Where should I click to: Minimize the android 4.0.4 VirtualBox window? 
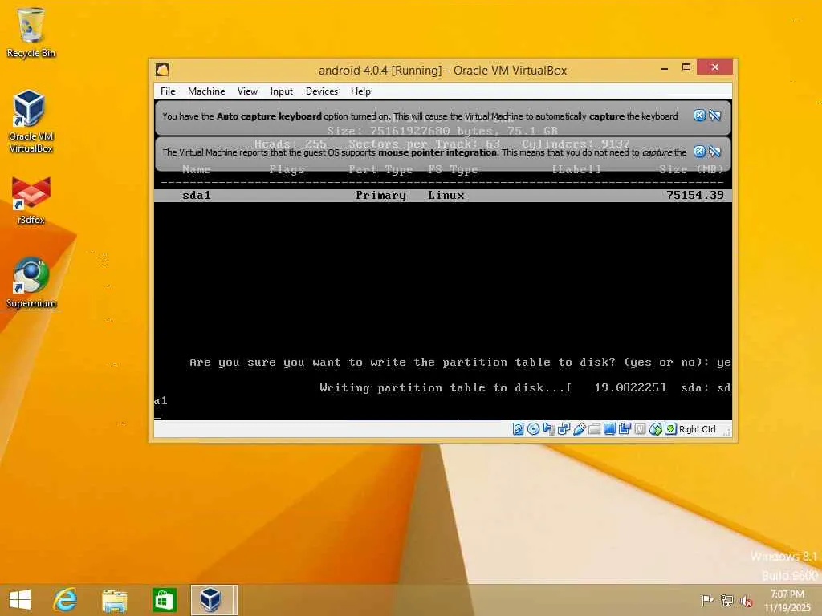664,68
